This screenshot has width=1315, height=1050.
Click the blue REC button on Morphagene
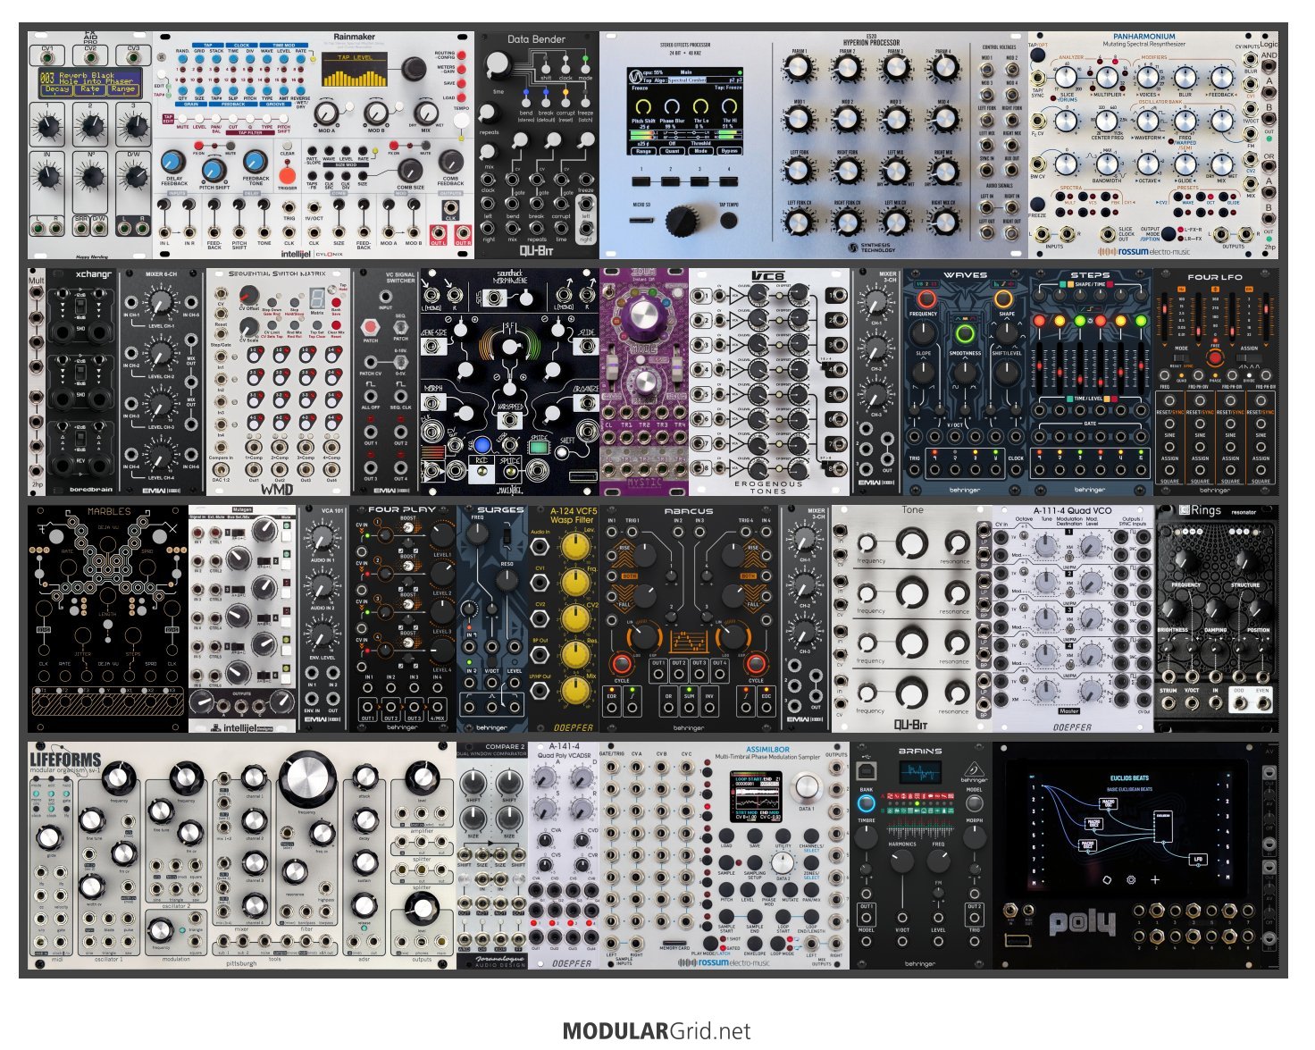pos(482,444)
